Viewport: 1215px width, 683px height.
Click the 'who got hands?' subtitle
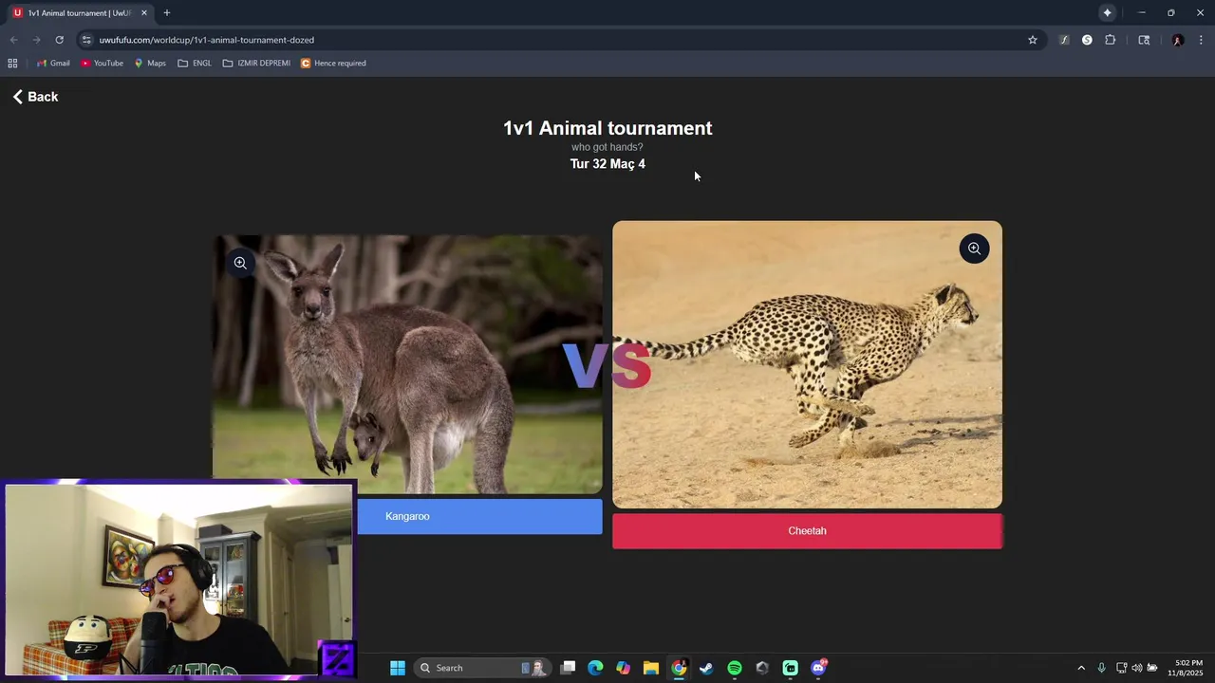coord(607,147)
